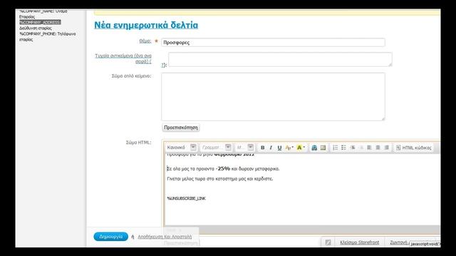Click the Θέμα field label link
The height and width of the screenshot is (256, 456).
[145, 41]
